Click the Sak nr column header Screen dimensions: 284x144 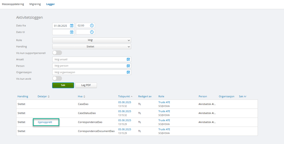tap(242, 96)
